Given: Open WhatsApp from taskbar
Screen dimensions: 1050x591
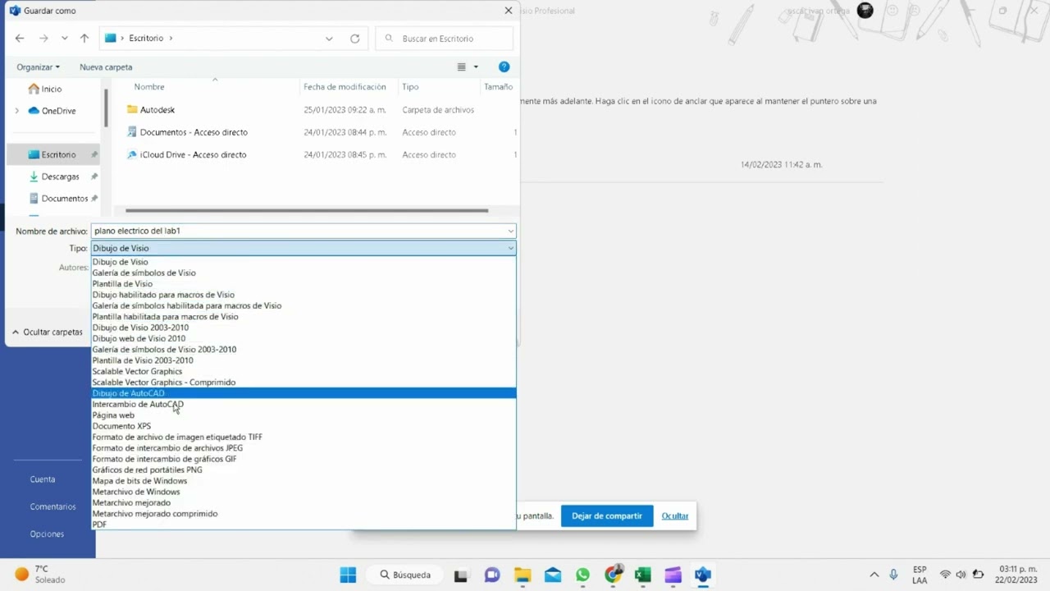Looking at the screenshot, I should pos(583,575).
